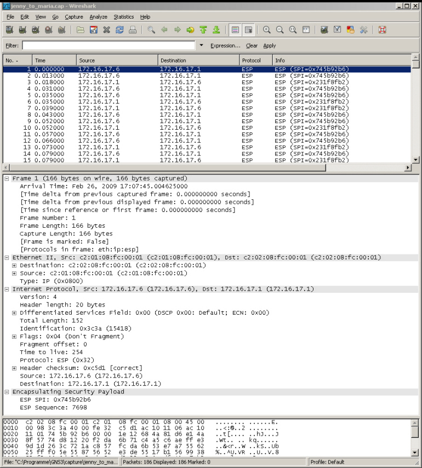Select packet number 3 row
Viewport: 422px width, 468px height.
click(207, 82)
